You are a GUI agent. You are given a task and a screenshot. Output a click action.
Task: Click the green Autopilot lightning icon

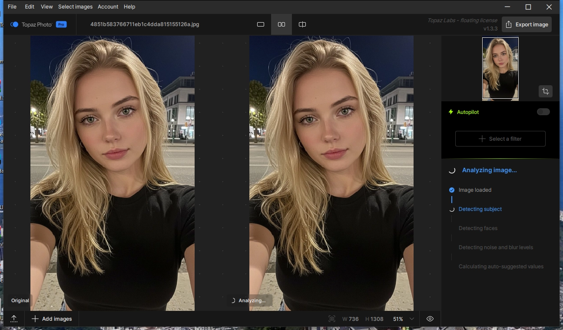click(x=451, y=112)
